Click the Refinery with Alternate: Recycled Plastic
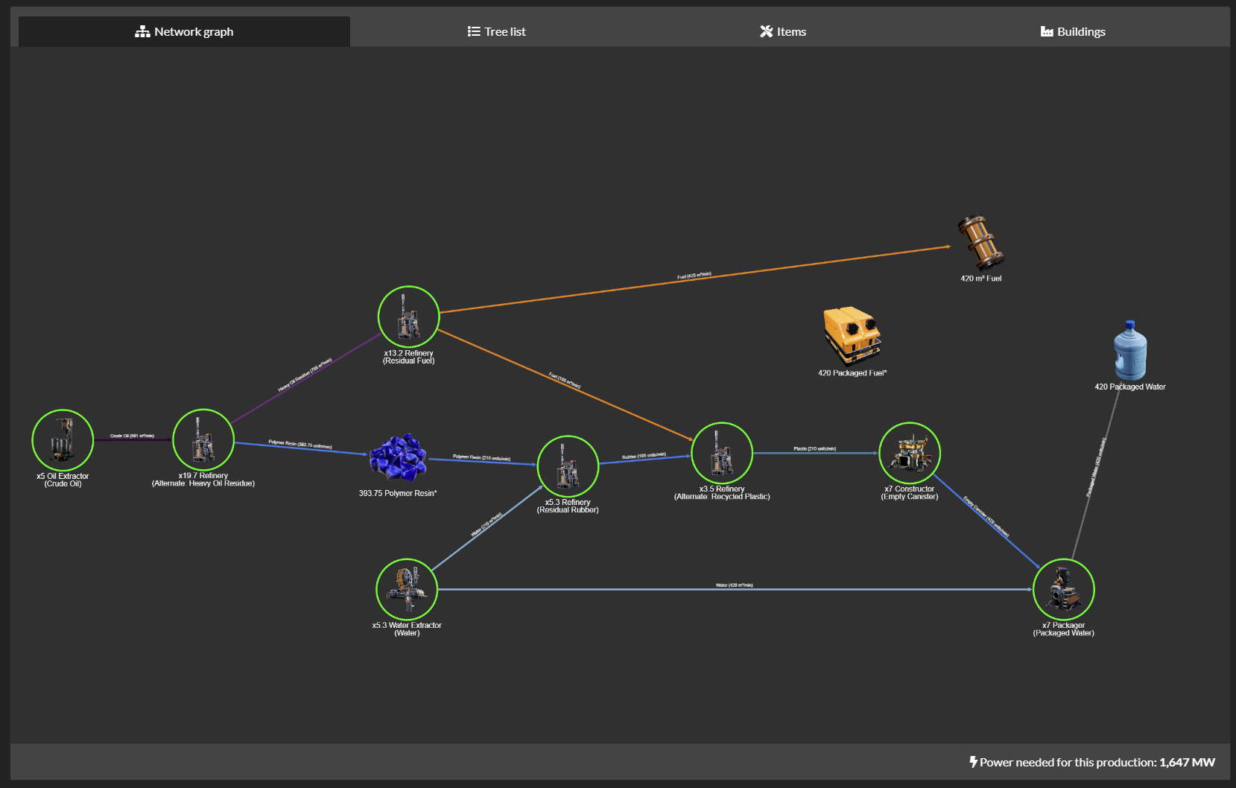The height and width of the screenshot is (788, 1236). pyautogui.click(x=721, y=453)
